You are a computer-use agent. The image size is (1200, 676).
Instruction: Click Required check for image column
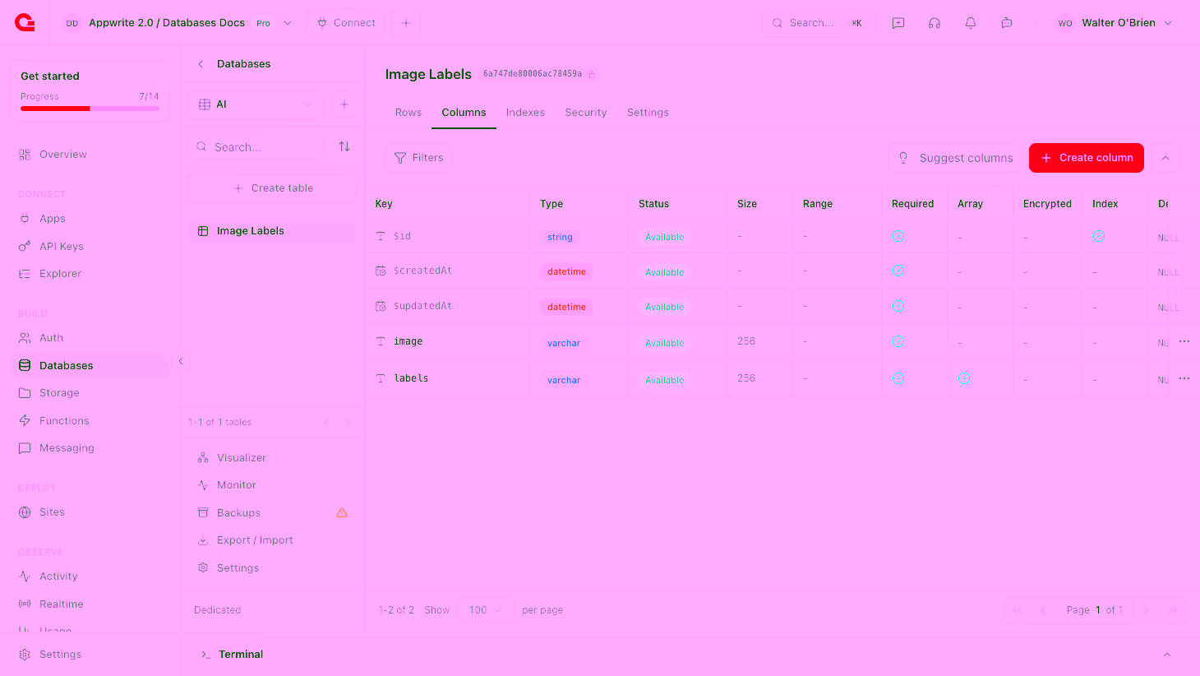click(x=898, y=341)
